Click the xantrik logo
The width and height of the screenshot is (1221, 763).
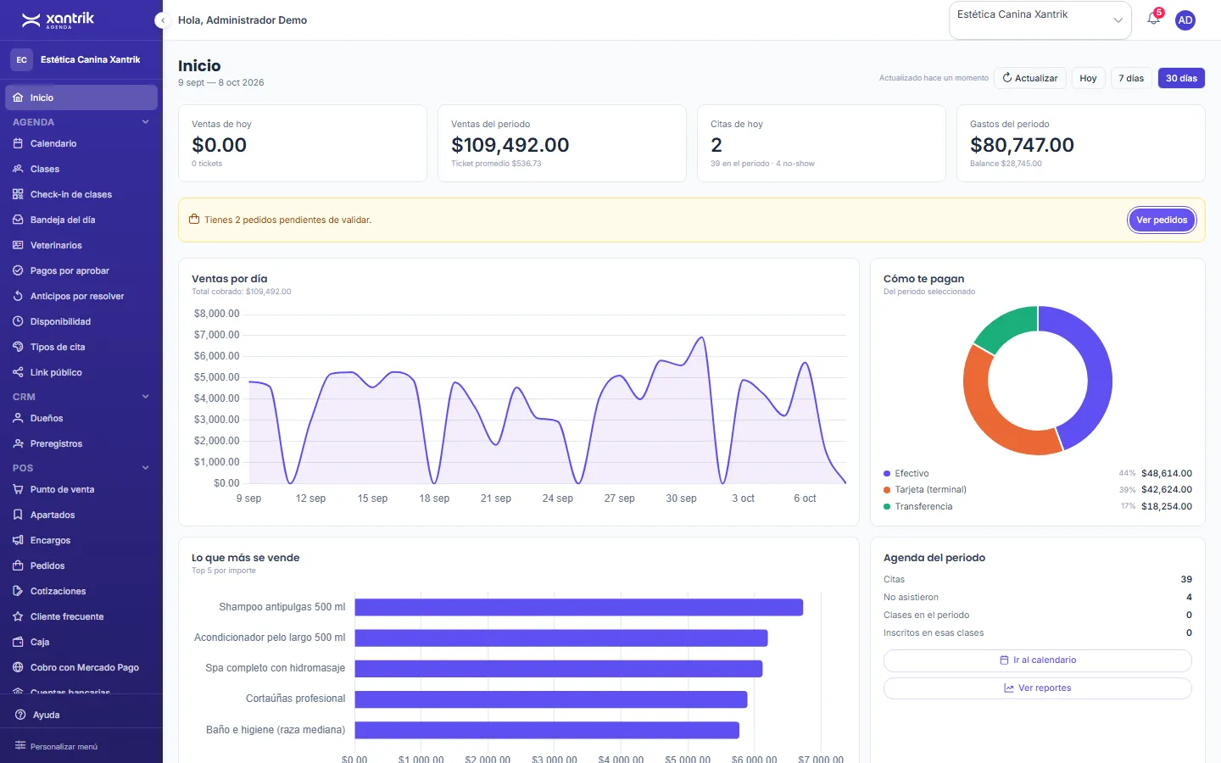(x=58, y=19)
